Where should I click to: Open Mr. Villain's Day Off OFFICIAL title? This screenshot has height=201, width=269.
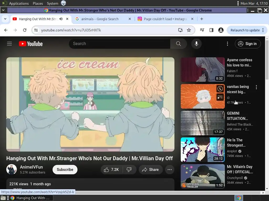pyautogui.click(x=240, y=169)
